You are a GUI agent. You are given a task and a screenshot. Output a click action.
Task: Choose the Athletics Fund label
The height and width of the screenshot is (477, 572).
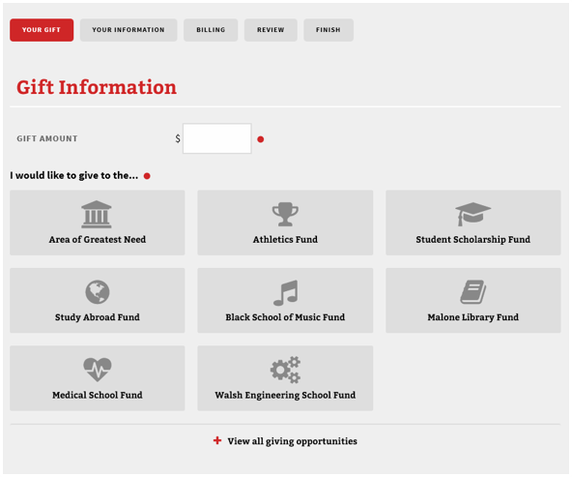coord(285,240)
